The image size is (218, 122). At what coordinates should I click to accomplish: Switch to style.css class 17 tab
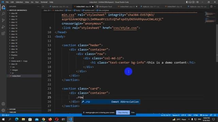coord(151,6)
